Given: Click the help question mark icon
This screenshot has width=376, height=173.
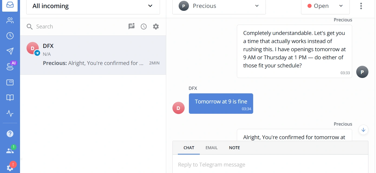Looking at the screenshot, I should 10,134.
